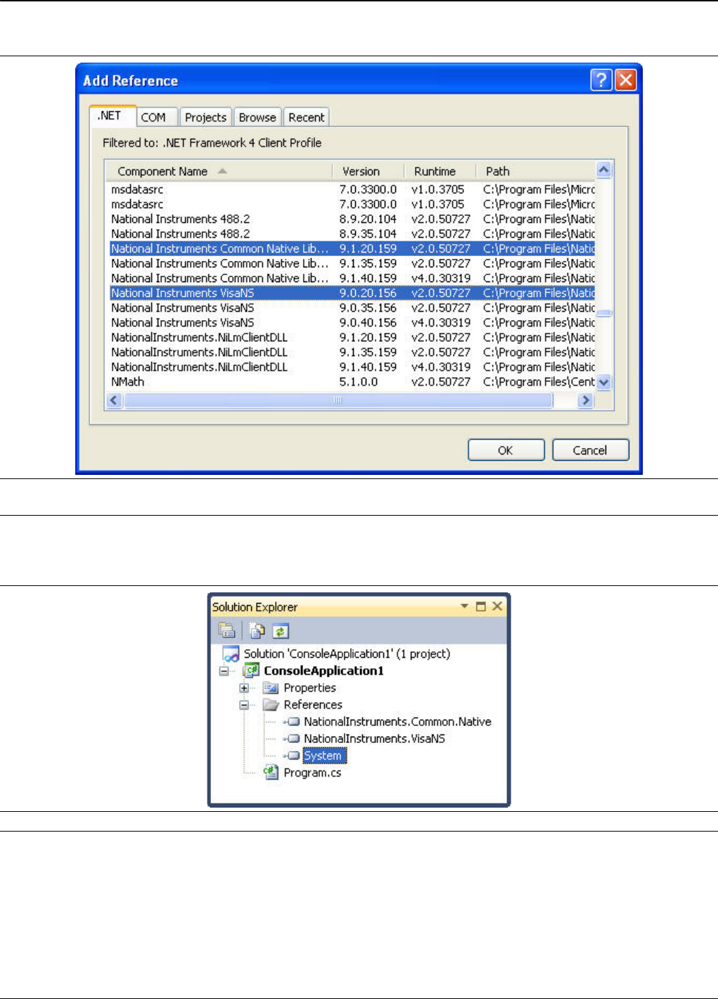Click the horizontal scrollbar left arrow
718x999 pixels.
pyautogui.click(x=114, y=400)
